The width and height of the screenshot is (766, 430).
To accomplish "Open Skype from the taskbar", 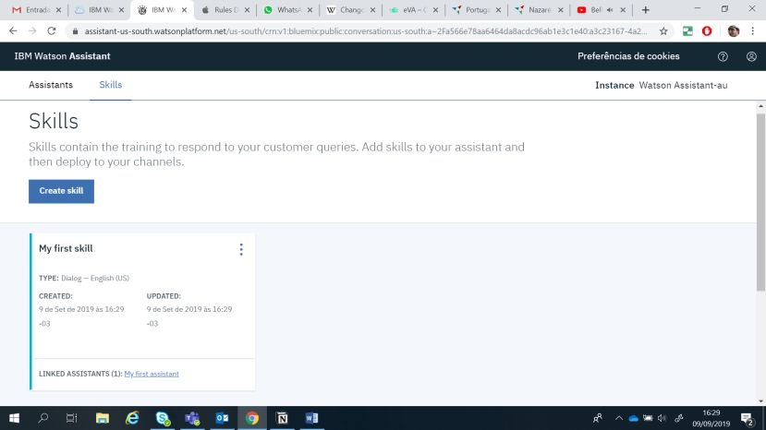I will [163, 418].
